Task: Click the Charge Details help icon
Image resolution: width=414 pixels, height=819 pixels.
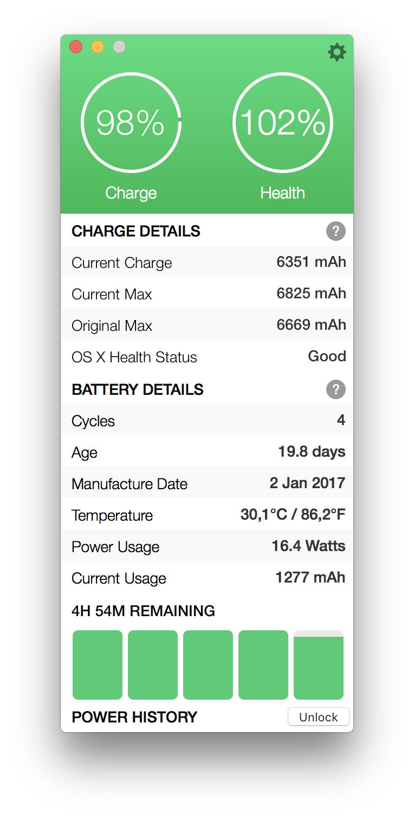Action: [335, 232]
